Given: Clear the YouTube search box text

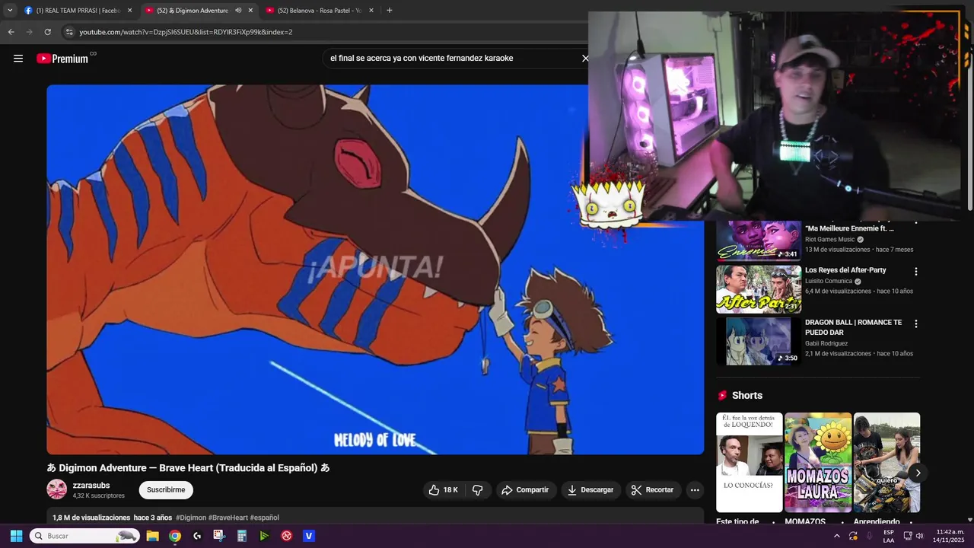Looking at the screenshot, I should tap(584, 59).
